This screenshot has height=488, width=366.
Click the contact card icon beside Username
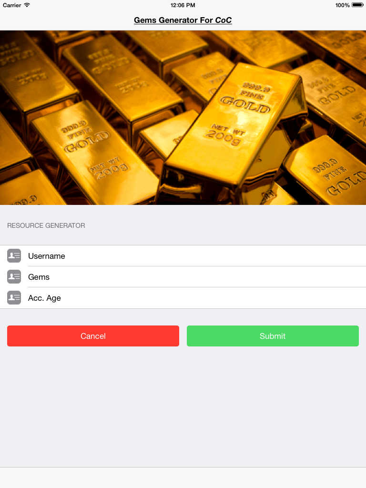(x=14, y=256)
